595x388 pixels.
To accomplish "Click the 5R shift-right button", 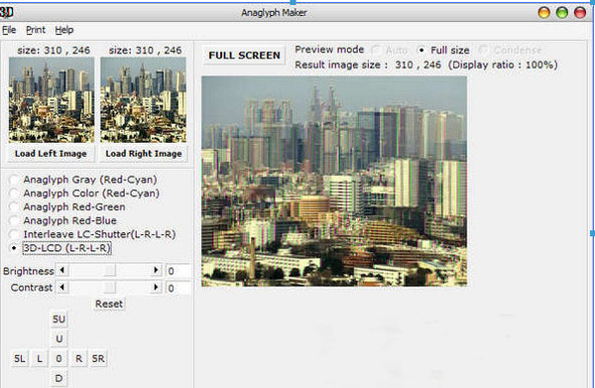I will (98, 358).
